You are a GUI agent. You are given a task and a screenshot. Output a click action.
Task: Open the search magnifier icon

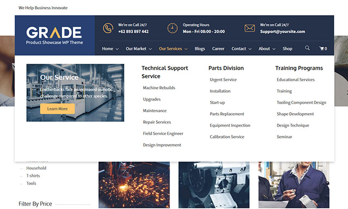(307, 48)
